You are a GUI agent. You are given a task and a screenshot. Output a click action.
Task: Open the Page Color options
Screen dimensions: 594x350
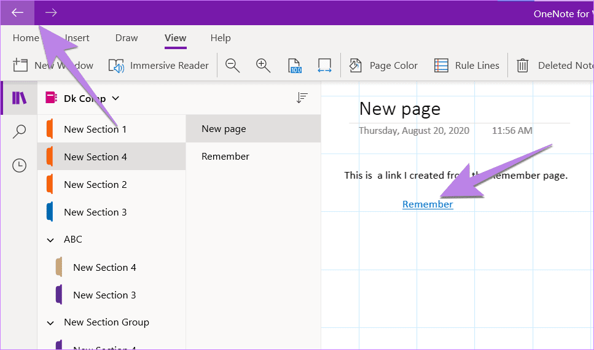pos(383,66)
